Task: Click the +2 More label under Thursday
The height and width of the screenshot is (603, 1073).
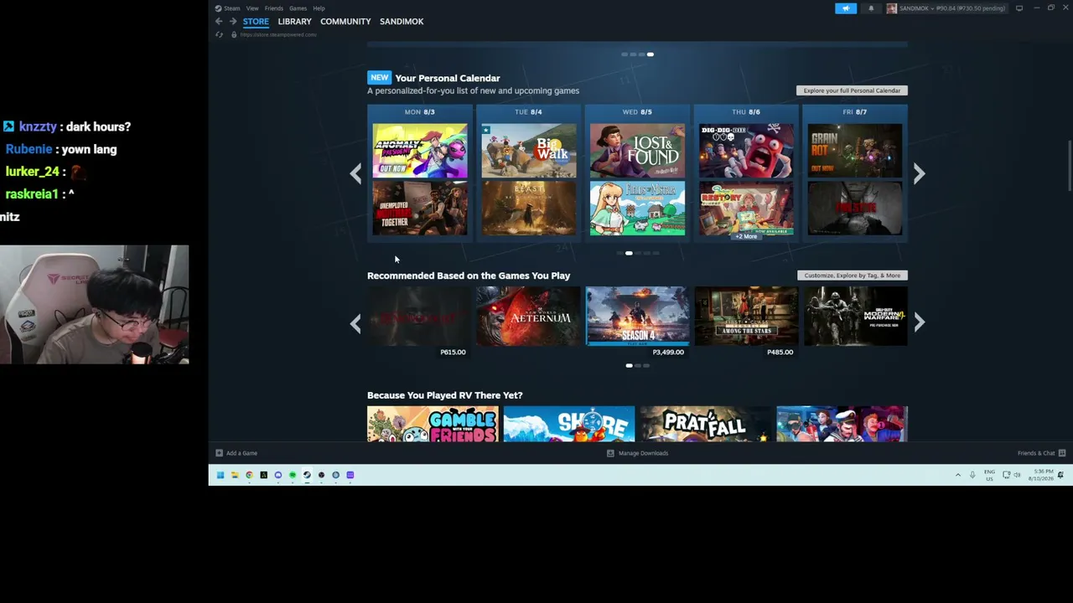Action: [746, 236]
